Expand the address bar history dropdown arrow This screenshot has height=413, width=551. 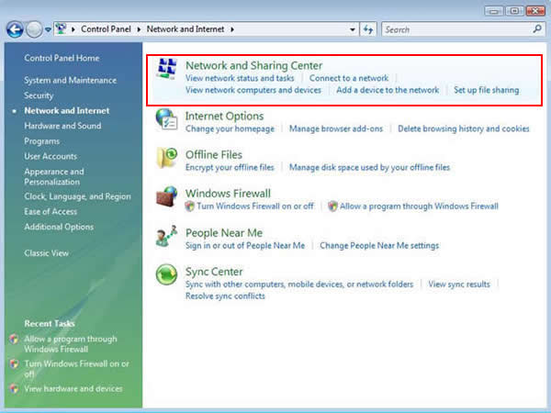coord(354,29)
